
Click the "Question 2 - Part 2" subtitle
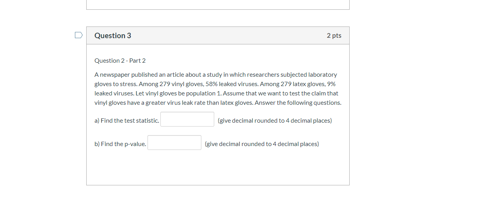point(120,61)
